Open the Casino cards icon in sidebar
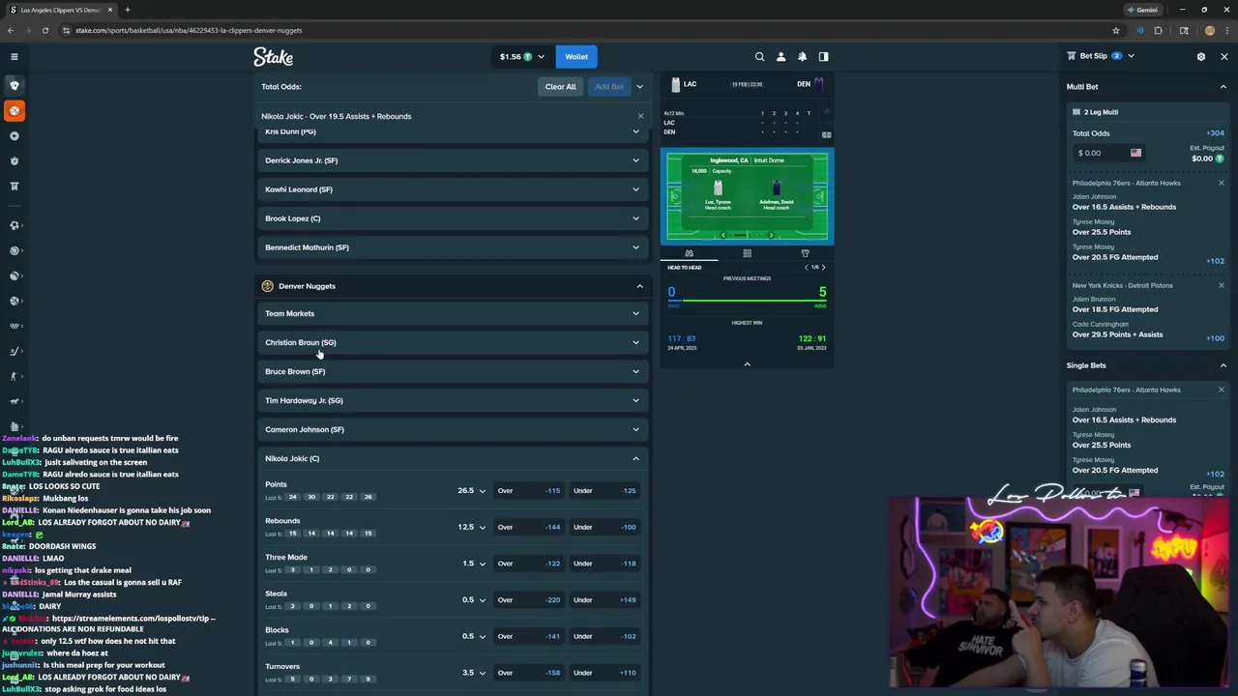Image resolution: width=1238 pixels, height=696 pixels. tap(14, 85)
